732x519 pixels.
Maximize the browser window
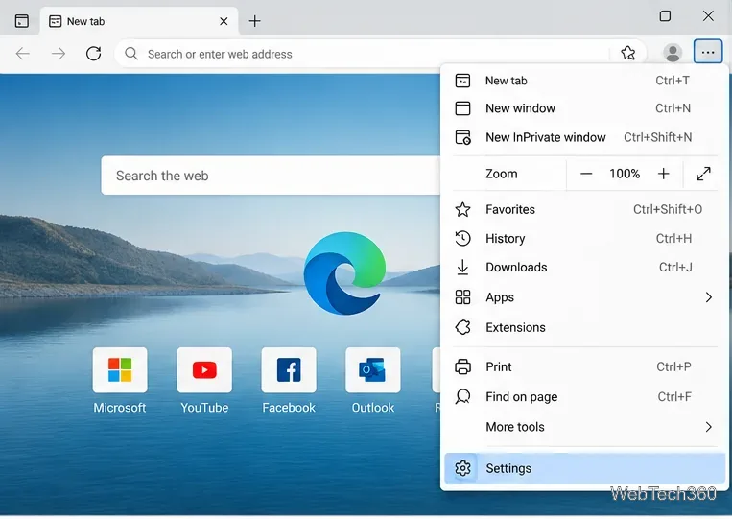click(665, 16)
